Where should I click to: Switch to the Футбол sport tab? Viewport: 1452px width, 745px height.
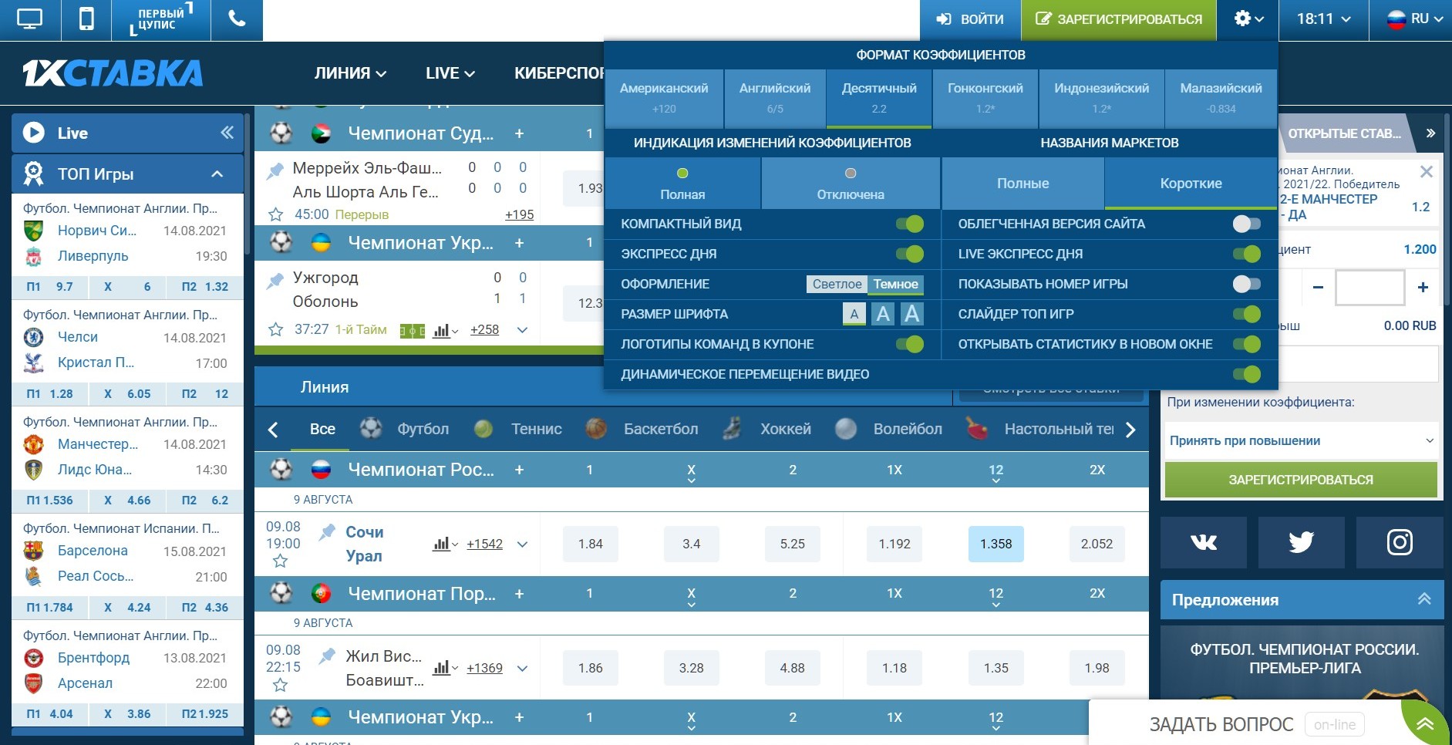point(405,429)
